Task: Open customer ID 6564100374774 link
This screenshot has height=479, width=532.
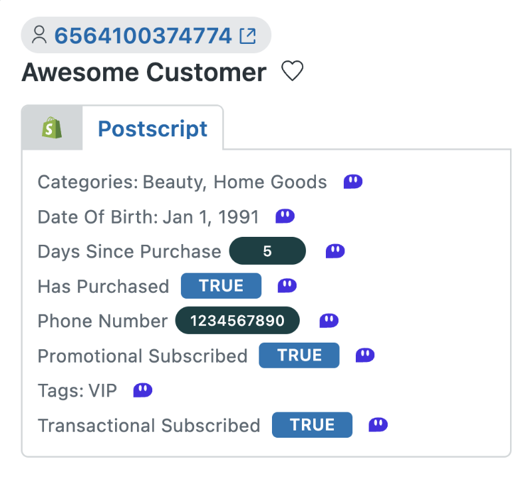Action: point(143,35)
